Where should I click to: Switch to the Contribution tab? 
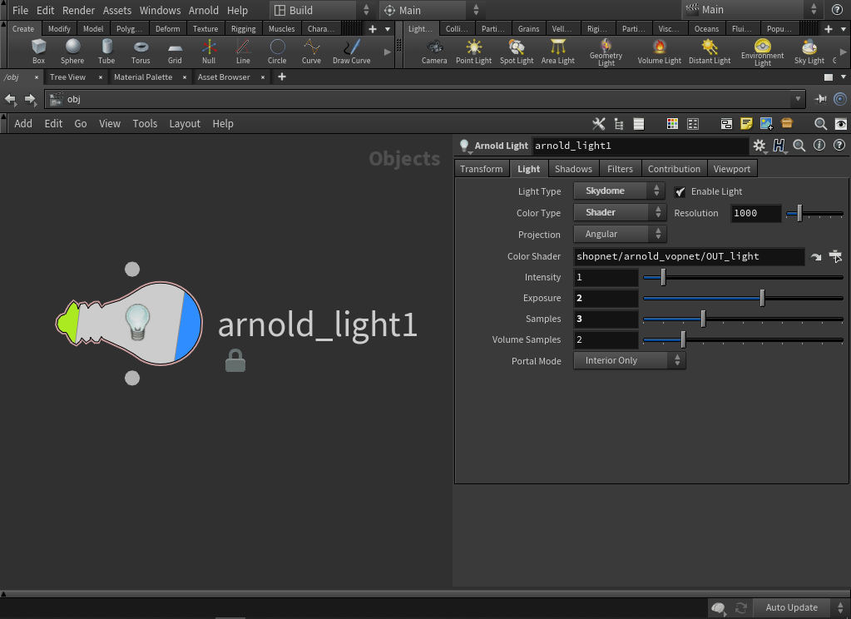674,169
